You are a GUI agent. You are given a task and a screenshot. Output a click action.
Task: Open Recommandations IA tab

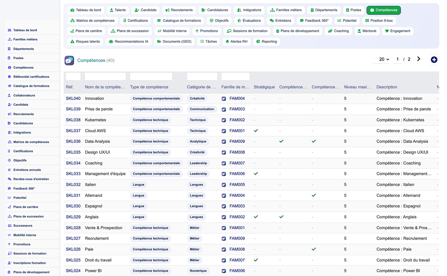coord(128,42)
